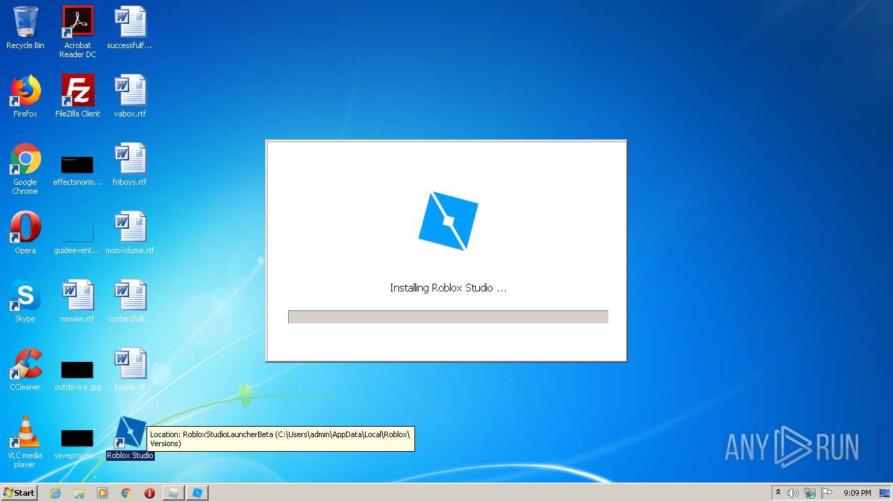The height and width of the screenshot is (502, 893).
Task: Open the volume control in tray
Action: pyautogui.click(x=793, y=493)
